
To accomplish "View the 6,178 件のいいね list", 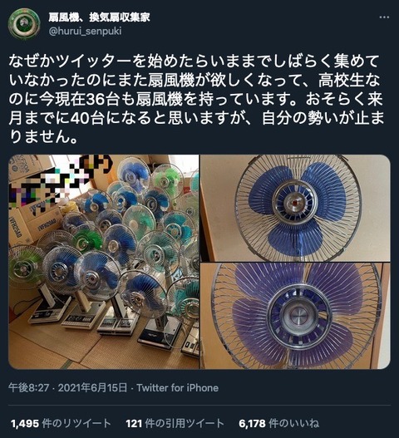I will coord(278,423).
